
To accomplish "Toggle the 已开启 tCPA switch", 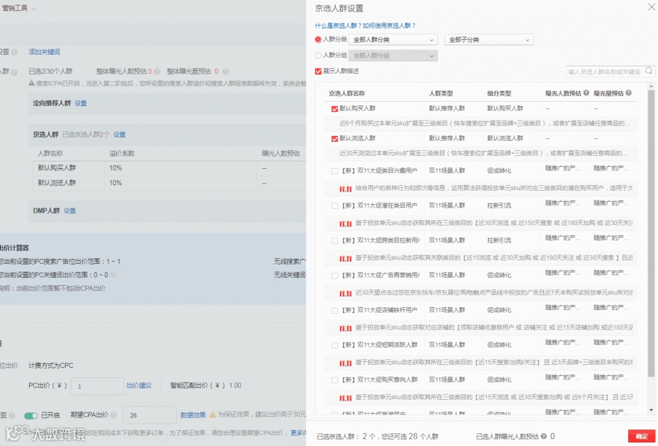I will point(31,416).
